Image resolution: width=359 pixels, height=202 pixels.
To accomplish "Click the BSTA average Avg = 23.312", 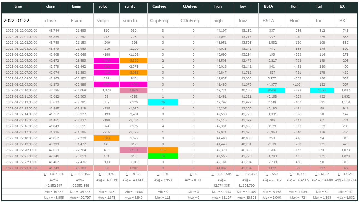I will point(272,180).
